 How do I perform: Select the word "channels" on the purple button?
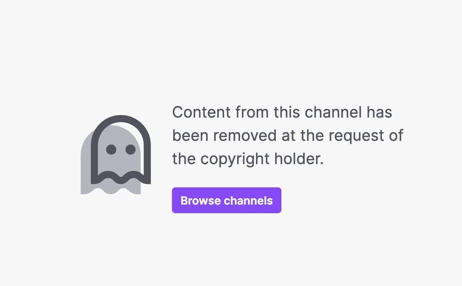[x=248, y=201]
